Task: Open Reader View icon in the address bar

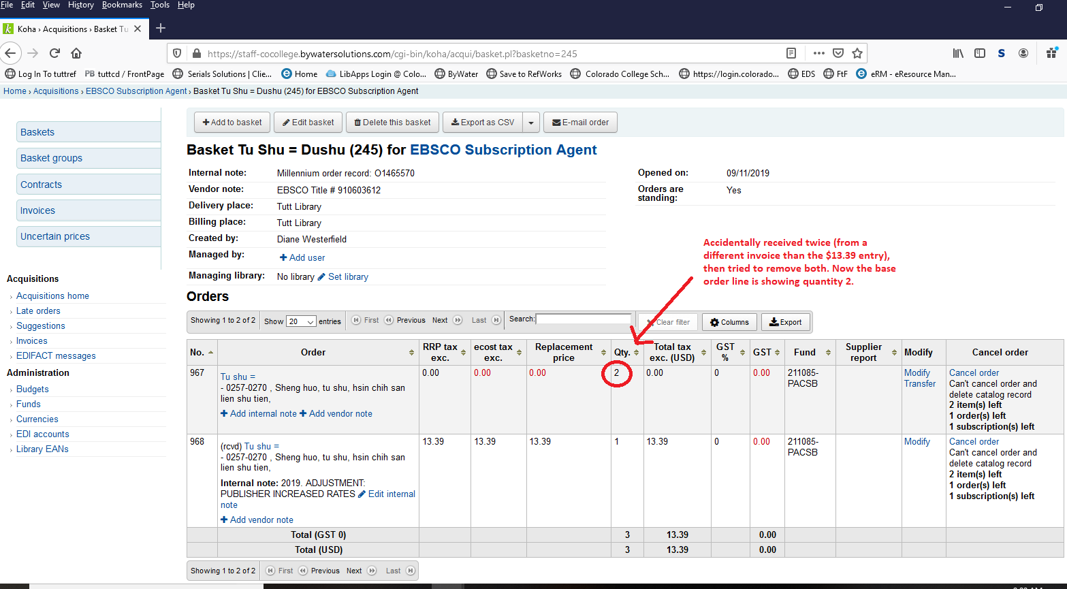Action: coord(791,53)
